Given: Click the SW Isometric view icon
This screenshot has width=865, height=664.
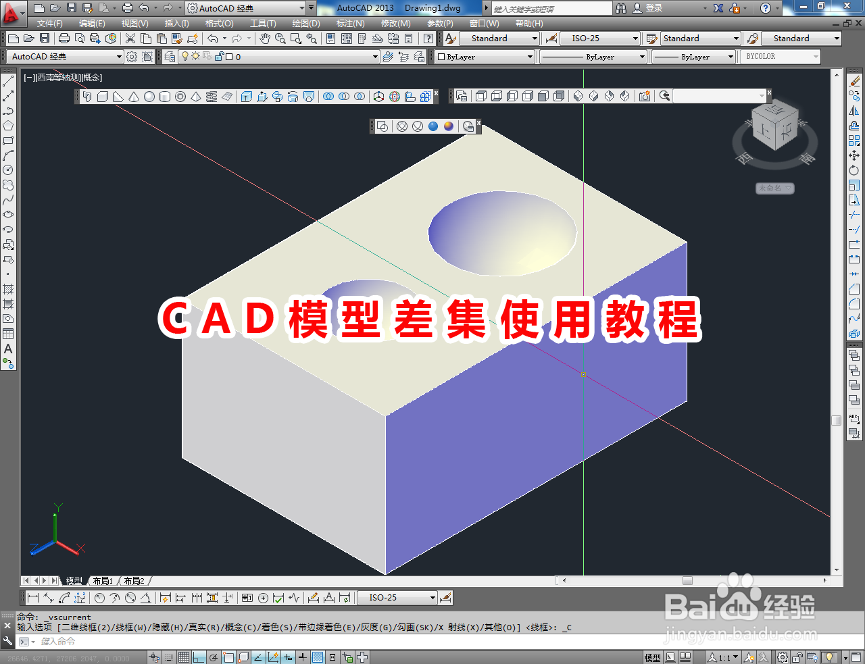Looking at the screenshot, I should 578,97.
